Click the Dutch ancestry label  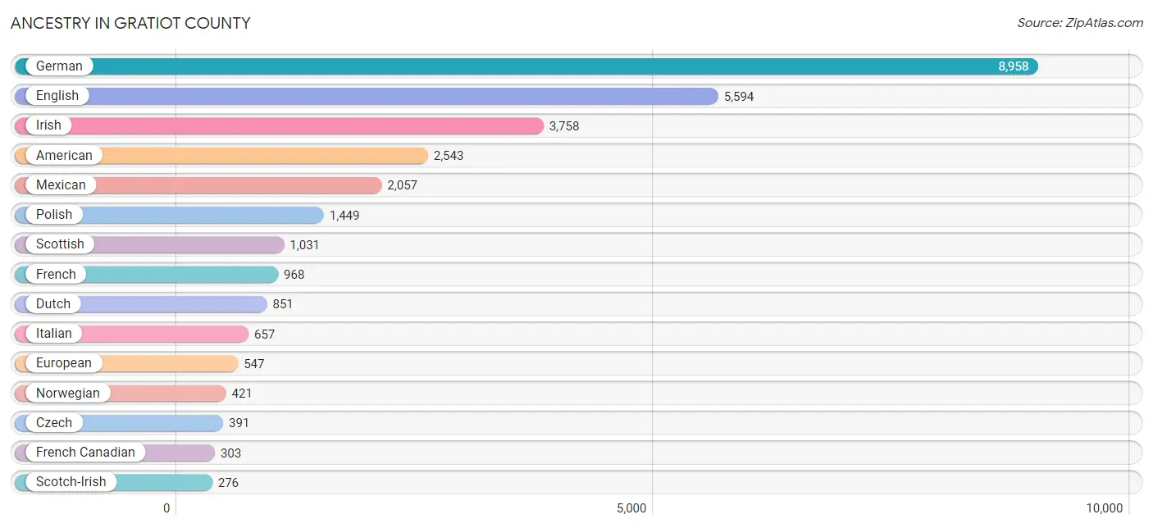point(53,304)
